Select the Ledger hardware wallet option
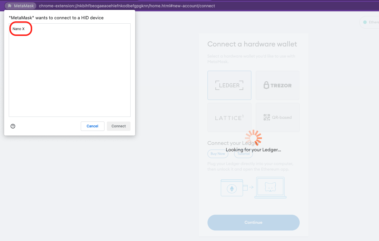379x241 pixels. (x=229, y=85)
